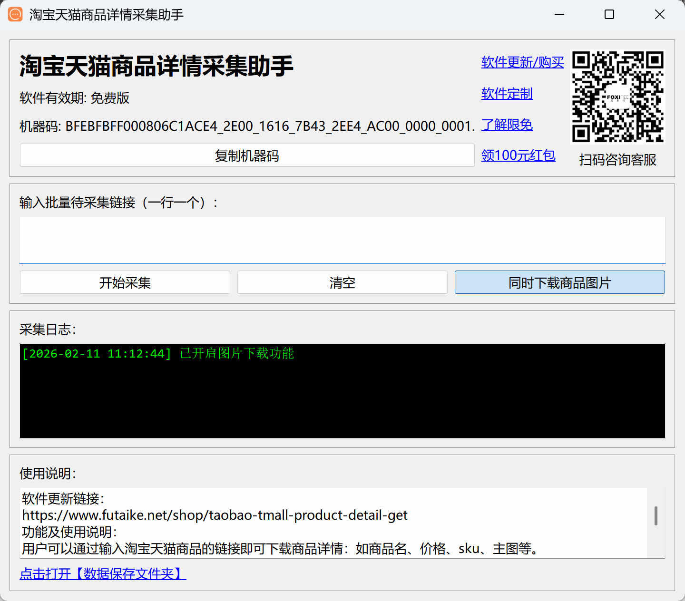The height and width of the screenshot is (601, 685).
Task: Toggle 同时下载商品图片 option
Action: point(559,282)
